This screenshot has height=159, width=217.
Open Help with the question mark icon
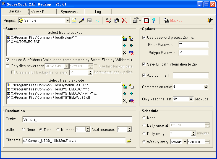tap(154, 20)
